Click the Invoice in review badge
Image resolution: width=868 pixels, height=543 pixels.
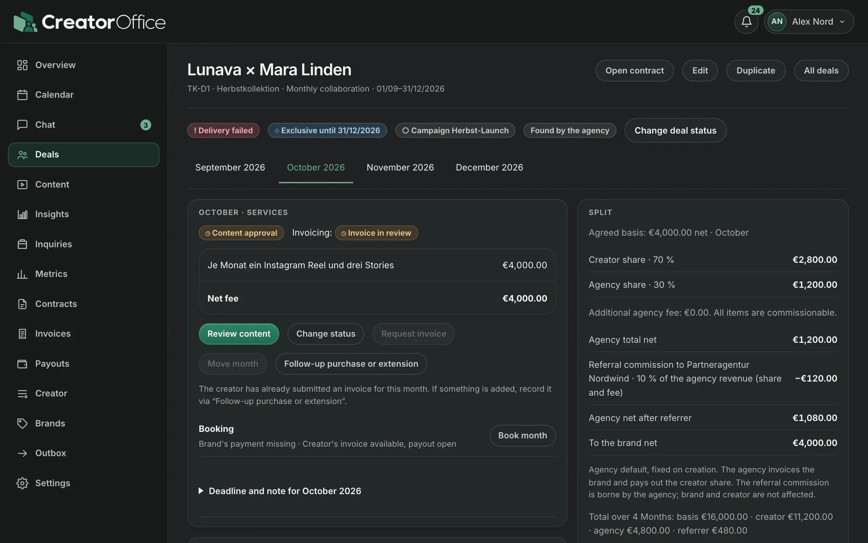[376, 233]
